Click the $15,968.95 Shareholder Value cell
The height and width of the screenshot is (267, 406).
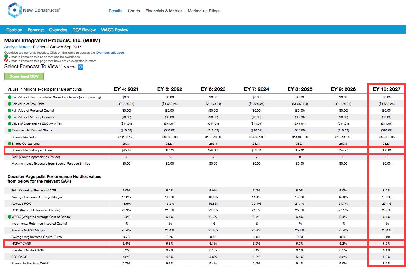coord(386,137)
